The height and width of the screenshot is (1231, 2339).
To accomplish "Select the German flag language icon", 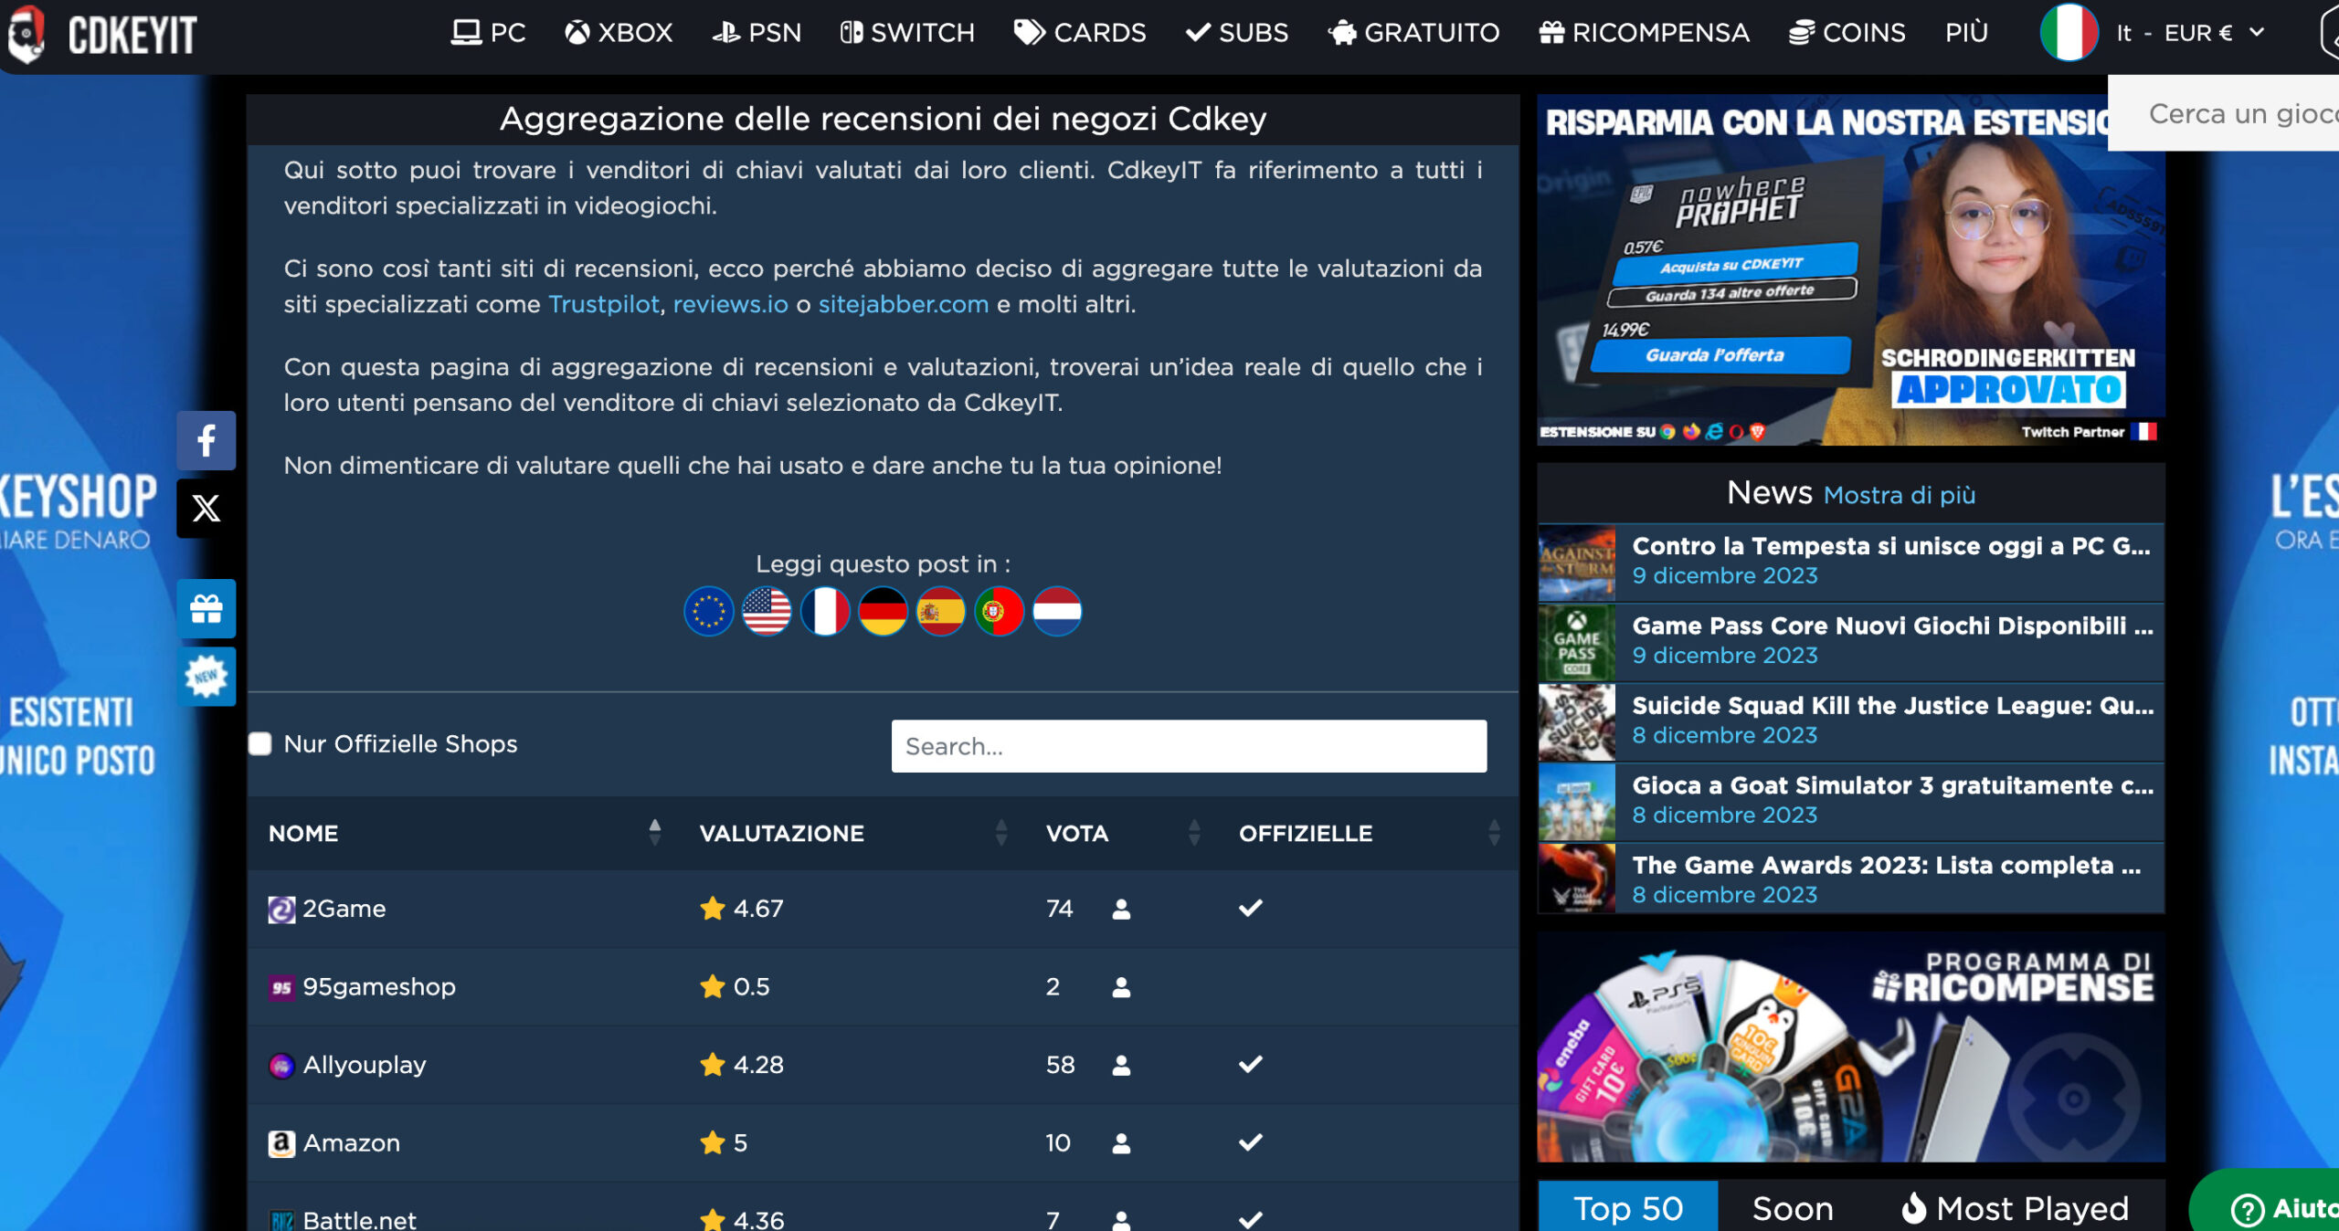I will [883, 611].
